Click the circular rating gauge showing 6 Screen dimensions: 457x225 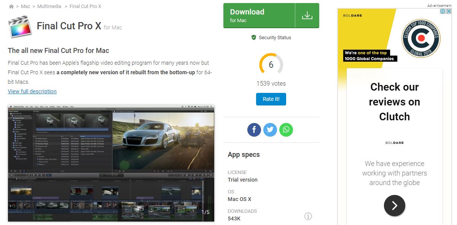click(x=271, y=65)
